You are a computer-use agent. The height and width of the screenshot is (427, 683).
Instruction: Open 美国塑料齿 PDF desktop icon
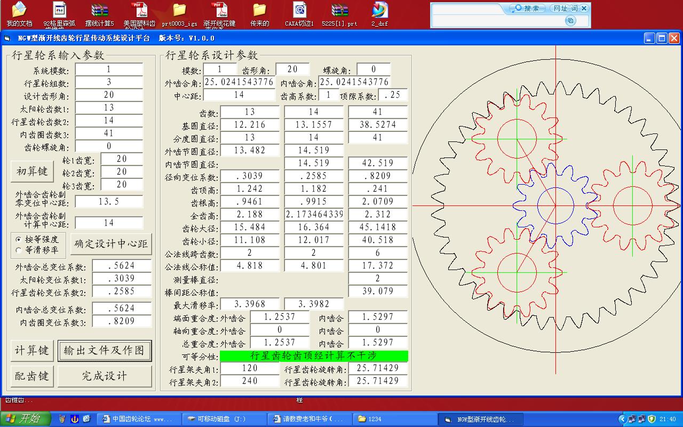[139, 14]
